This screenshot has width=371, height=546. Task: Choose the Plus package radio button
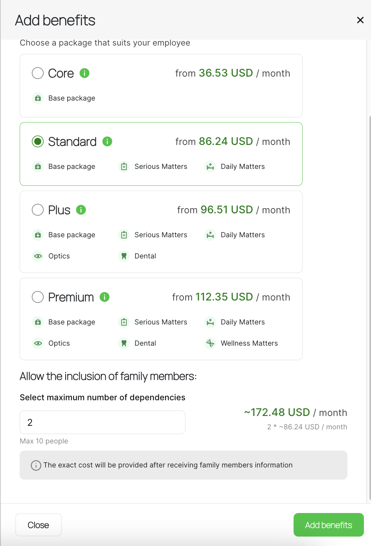(38, 210)
